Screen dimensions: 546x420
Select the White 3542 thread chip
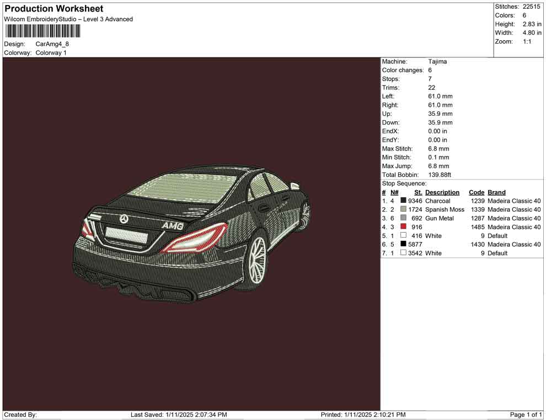(403, 253)
